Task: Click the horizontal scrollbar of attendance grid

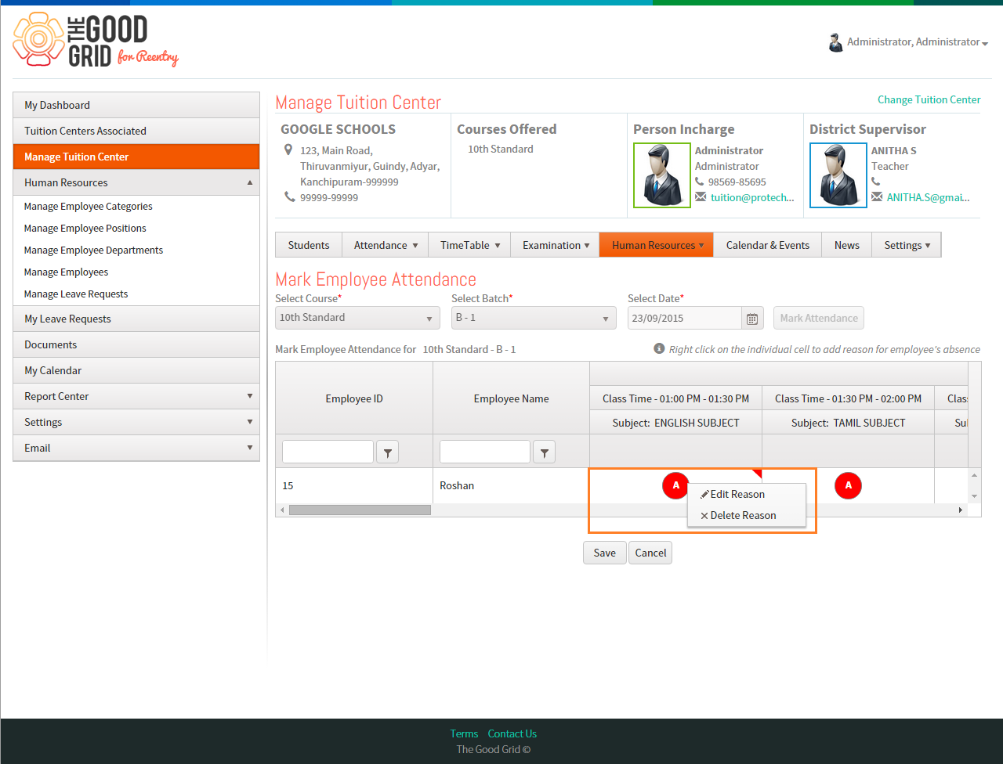Action: click(360, 510)
